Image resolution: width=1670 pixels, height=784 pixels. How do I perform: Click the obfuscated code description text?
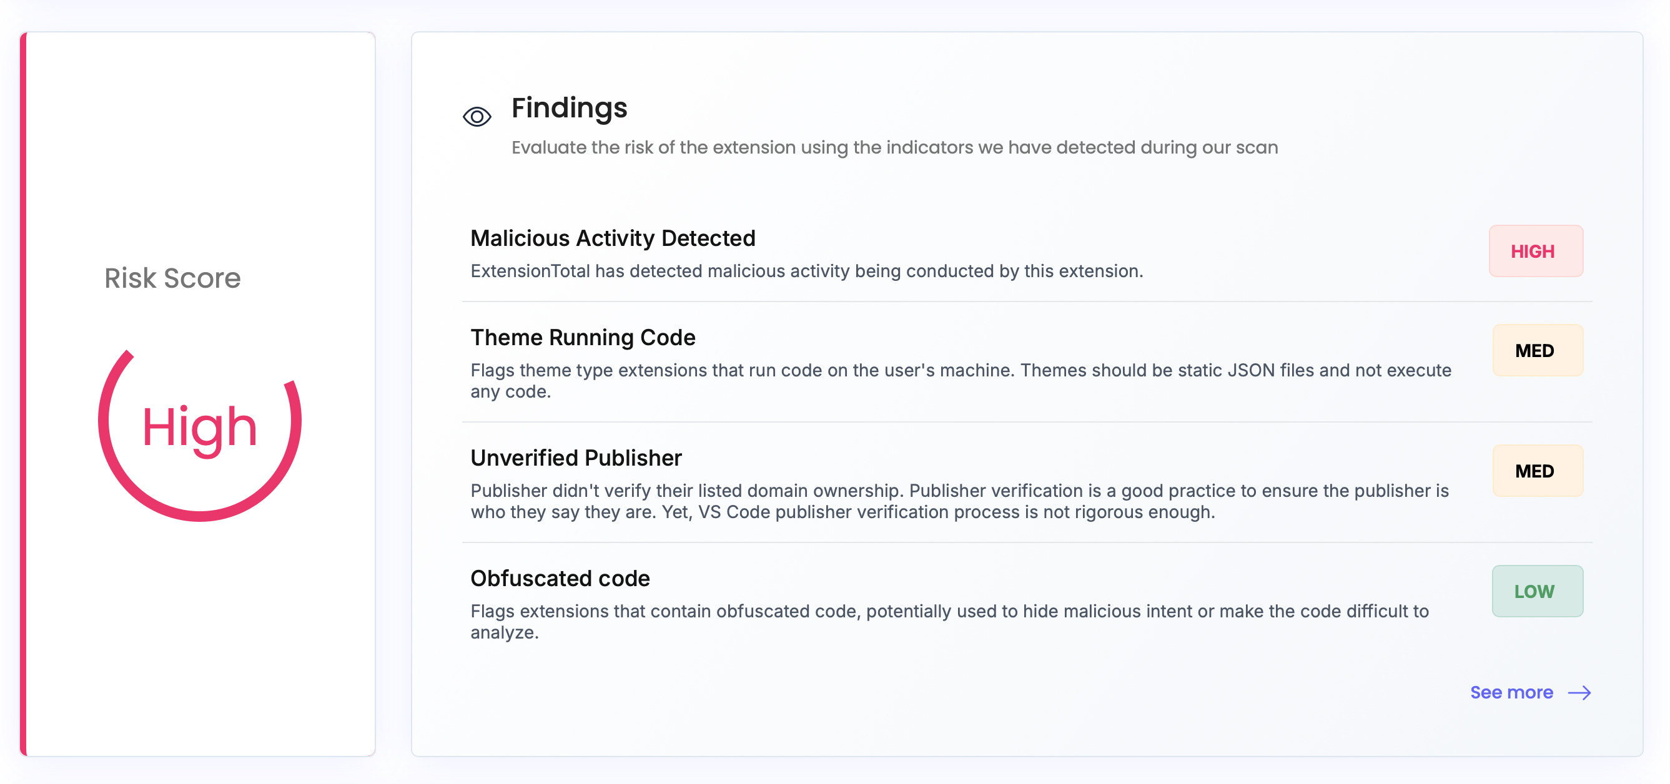coord(950,621)
